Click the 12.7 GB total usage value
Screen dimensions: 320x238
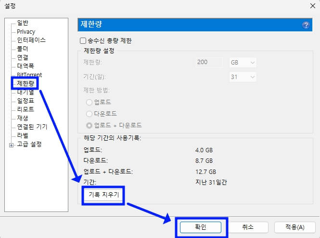pyautogui.click(x=205, y=172)
